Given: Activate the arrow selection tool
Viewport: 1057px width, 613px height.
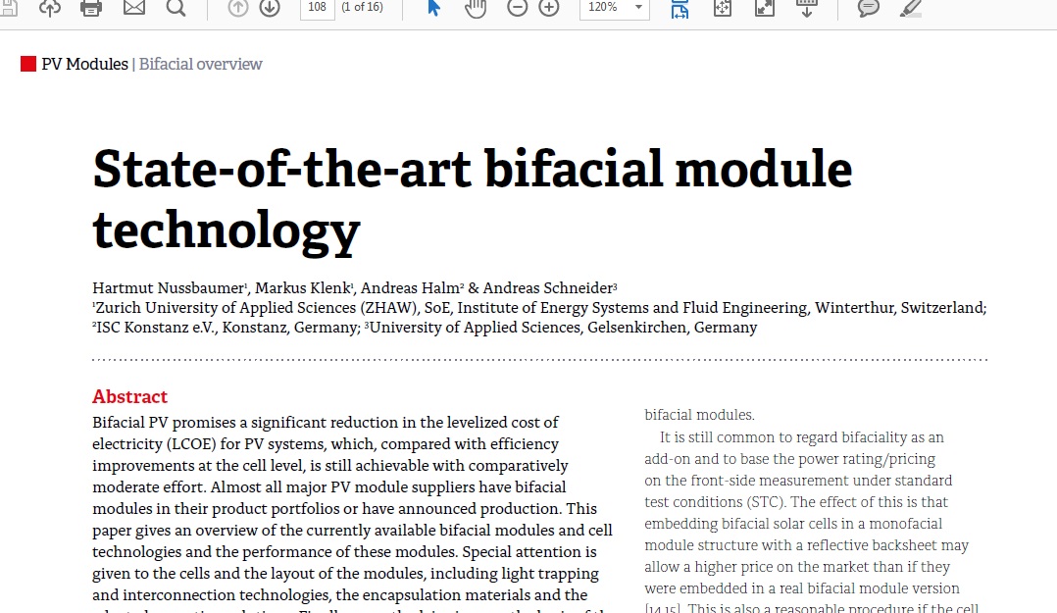Looking at the screenshot, I should point(434,8).
